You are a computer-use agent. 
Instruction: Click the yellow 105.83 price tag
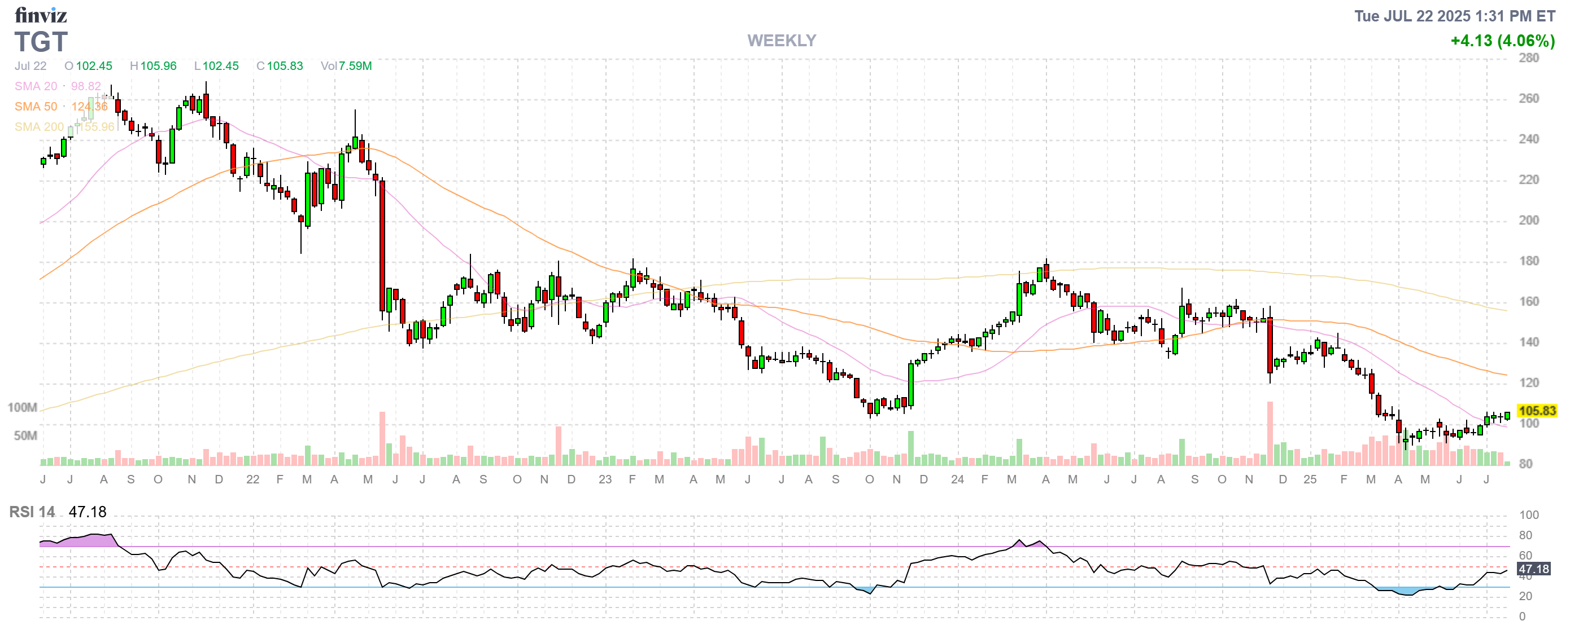(1537, 411)
